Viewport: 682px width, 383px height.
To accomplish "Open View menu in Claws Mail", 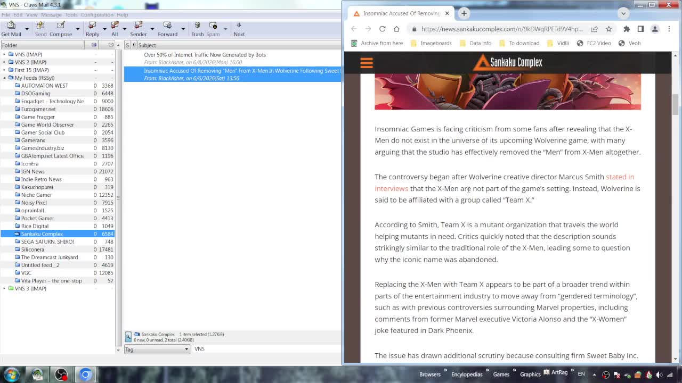I will tap(31, 14).
